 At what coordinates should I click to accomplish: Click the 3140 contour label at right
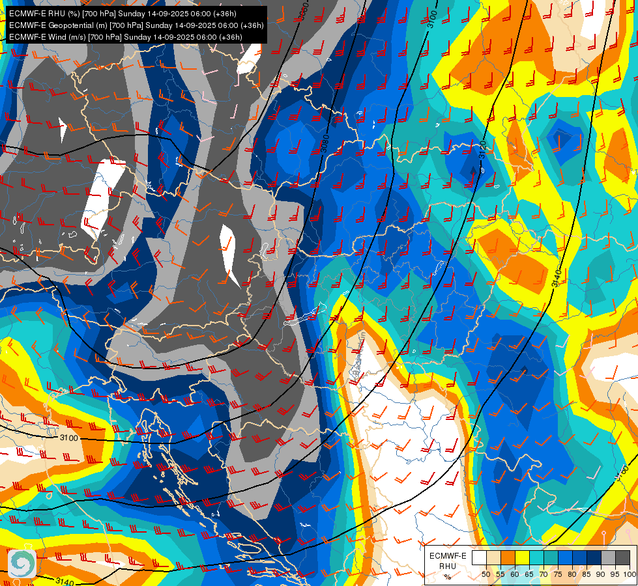coord(557,278)
